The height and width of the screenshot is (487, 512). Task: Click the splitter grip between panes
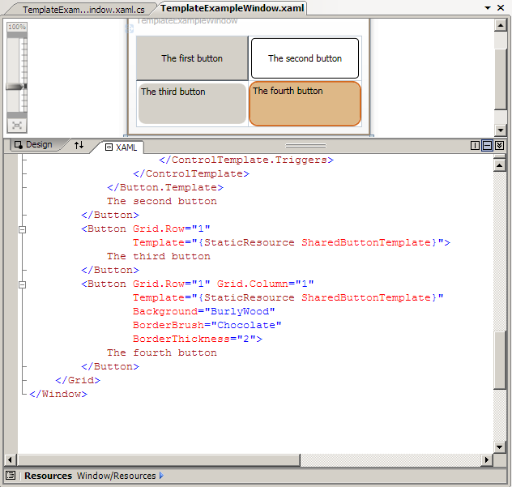305,146
